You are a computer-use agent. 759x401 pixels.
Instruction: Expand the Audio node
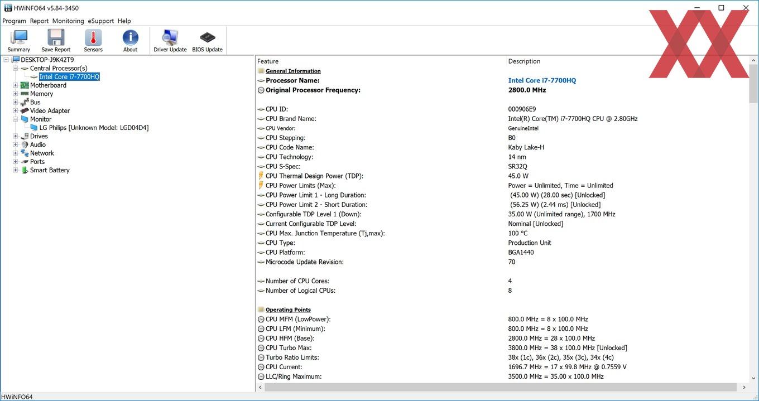tap(16, 144)
